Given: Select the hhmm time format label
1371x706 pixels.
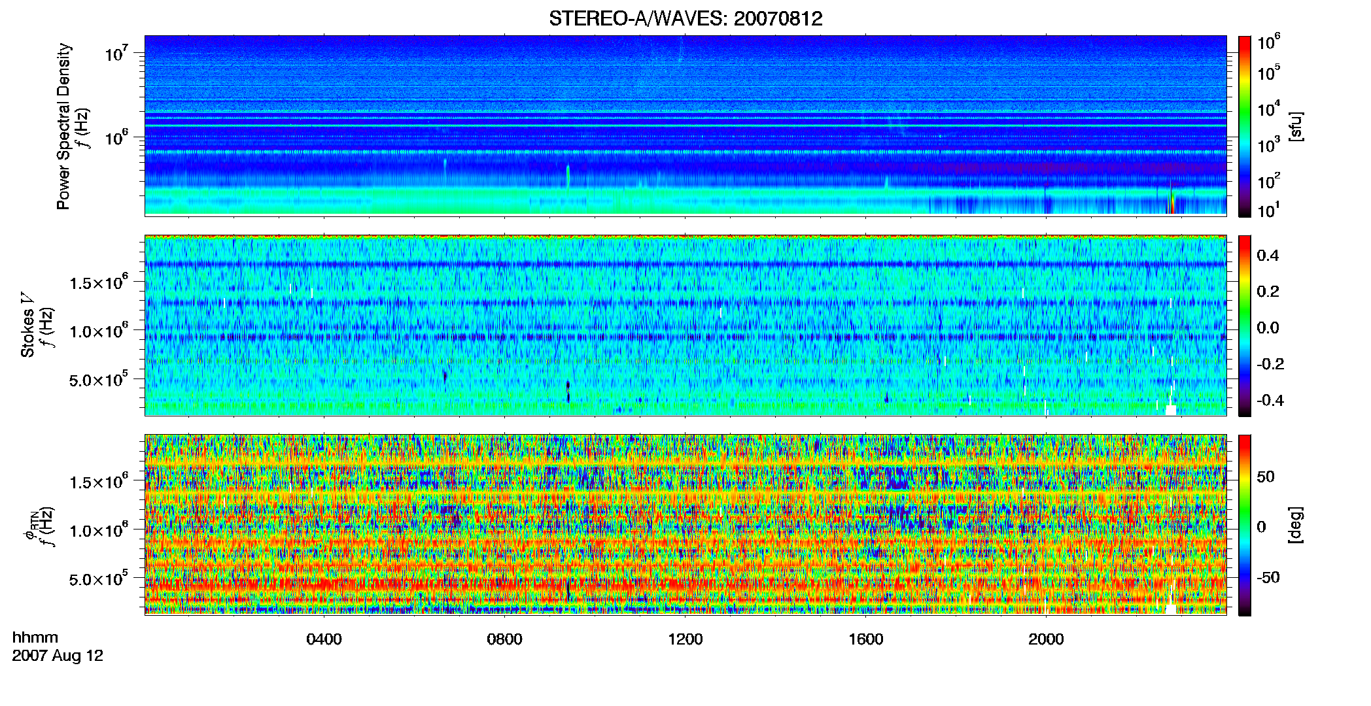Looking at the screenshot, I should coord(35,637).
